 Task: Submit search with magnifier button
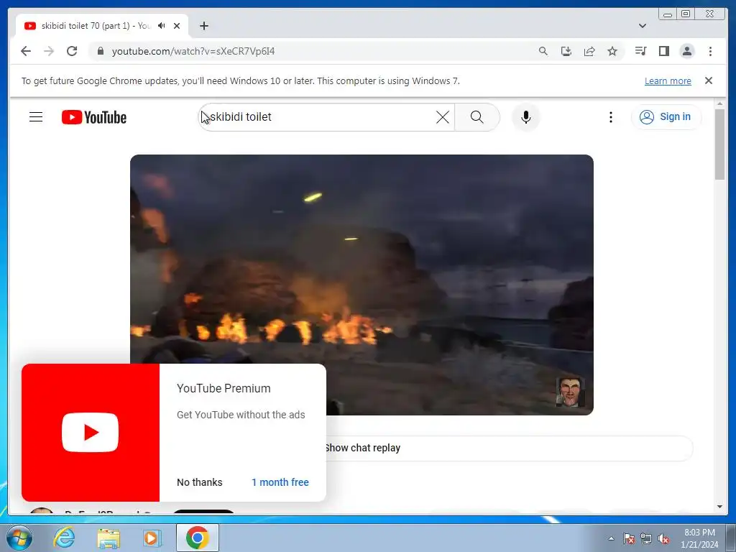click(477, 117)
